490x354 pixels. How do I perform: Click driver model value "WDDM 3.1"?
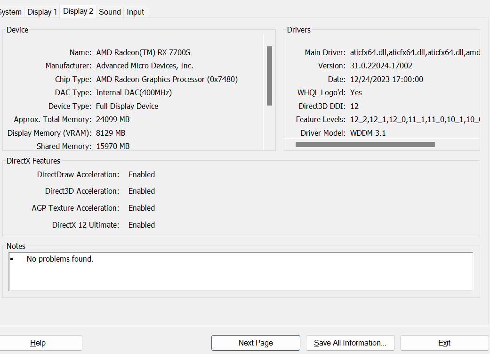click(368, 133)
